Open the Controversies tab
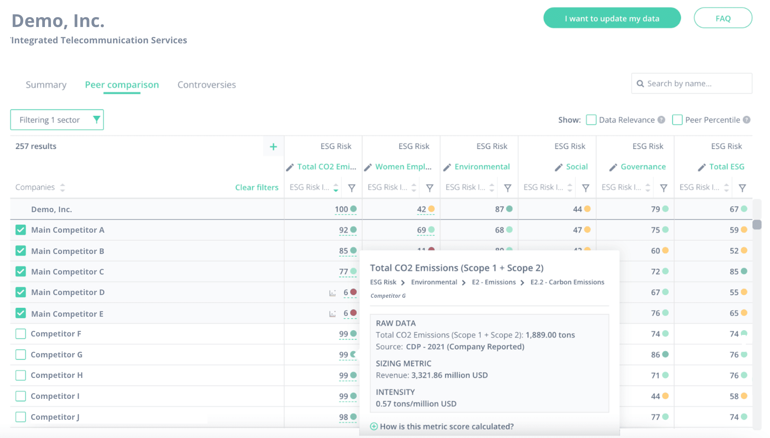The width and height of the screenshot is (770, 438). click(207, 85)
